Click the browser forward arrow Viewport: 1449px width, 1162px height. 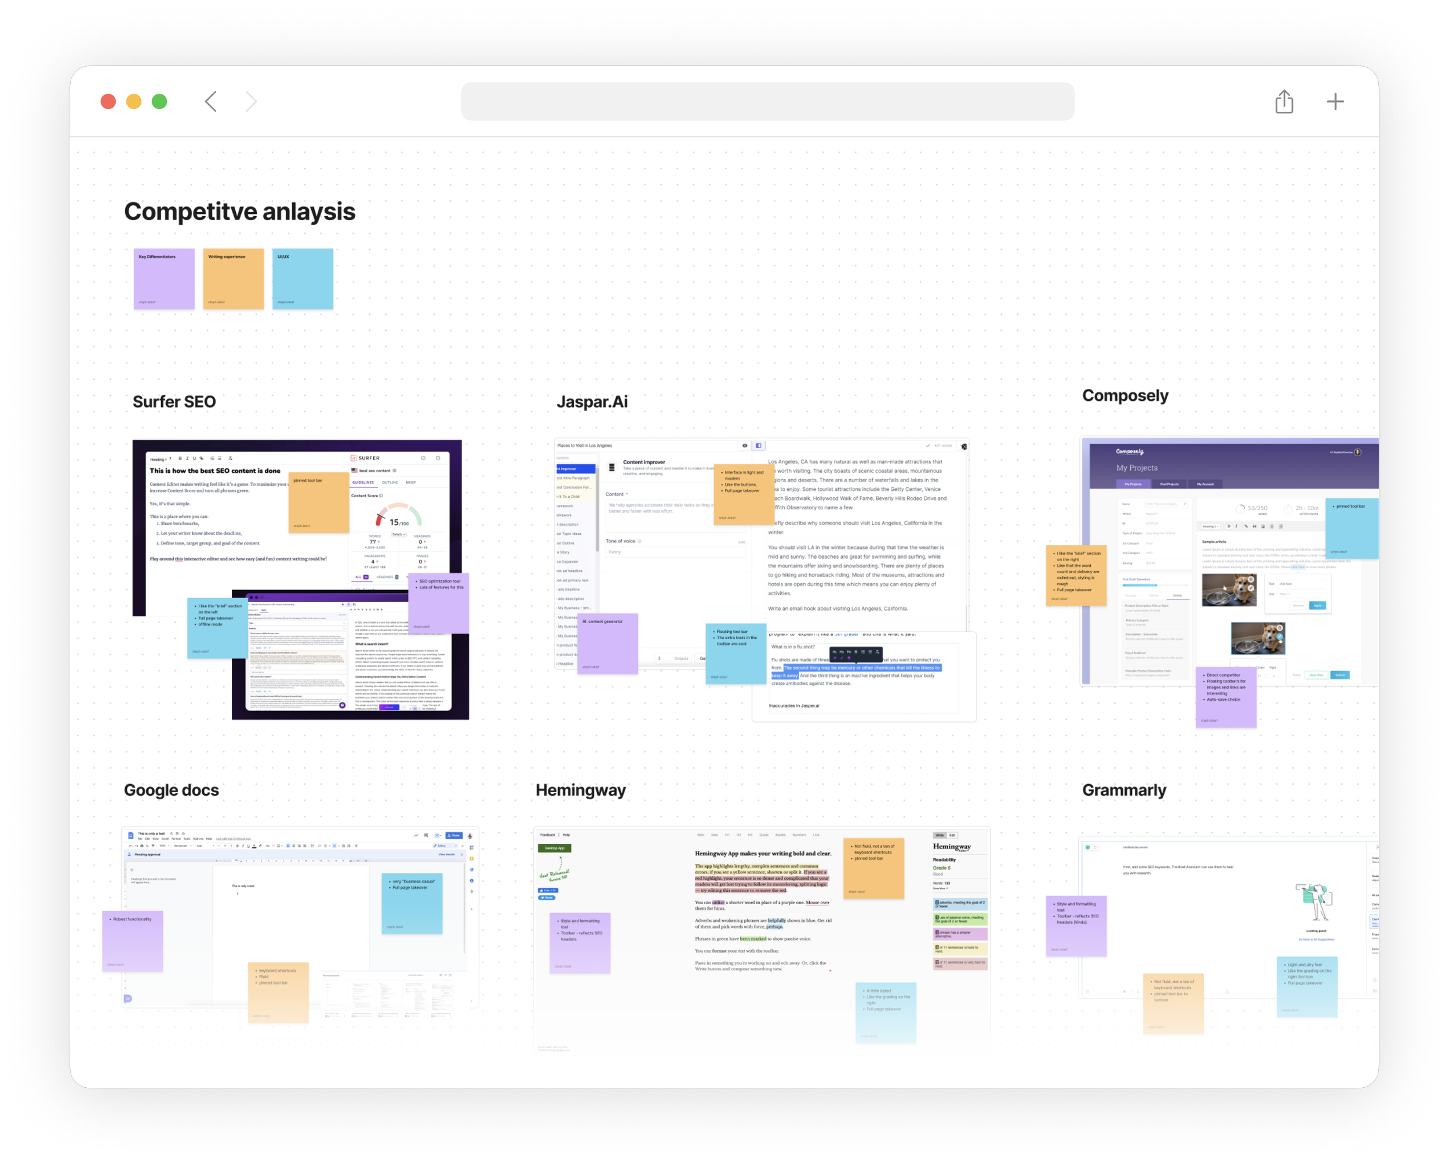click(251, 101)
